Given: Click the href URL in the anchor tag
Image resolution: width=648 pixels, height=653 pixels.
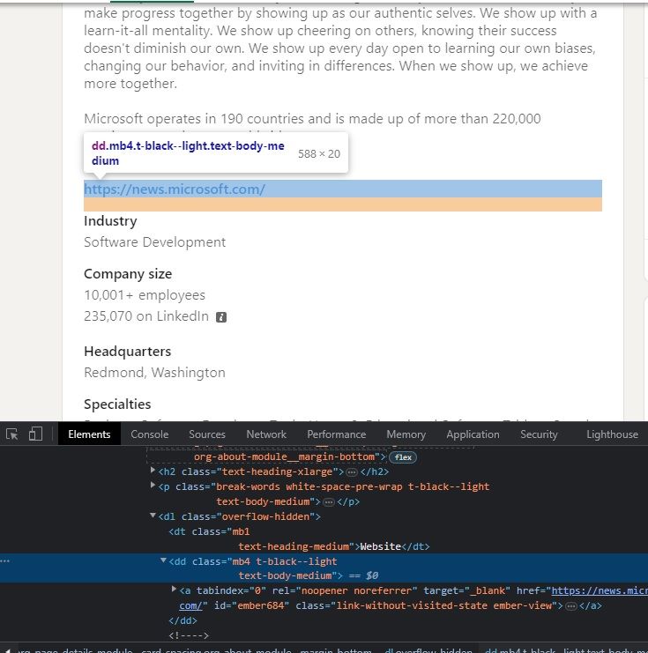Looking at the screenshot, I should click(x=599, y=591).
